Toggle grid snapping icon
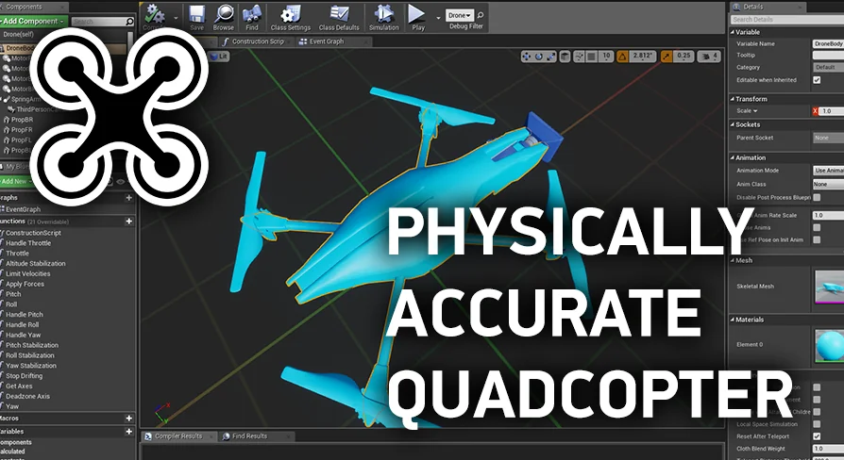This screenshot has height=460, width=844. click(x=591, y=56)
